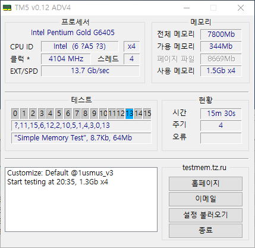Screen dimensions: 255x248
Task: Click the x4 core count field
Action: pos(131,46)
